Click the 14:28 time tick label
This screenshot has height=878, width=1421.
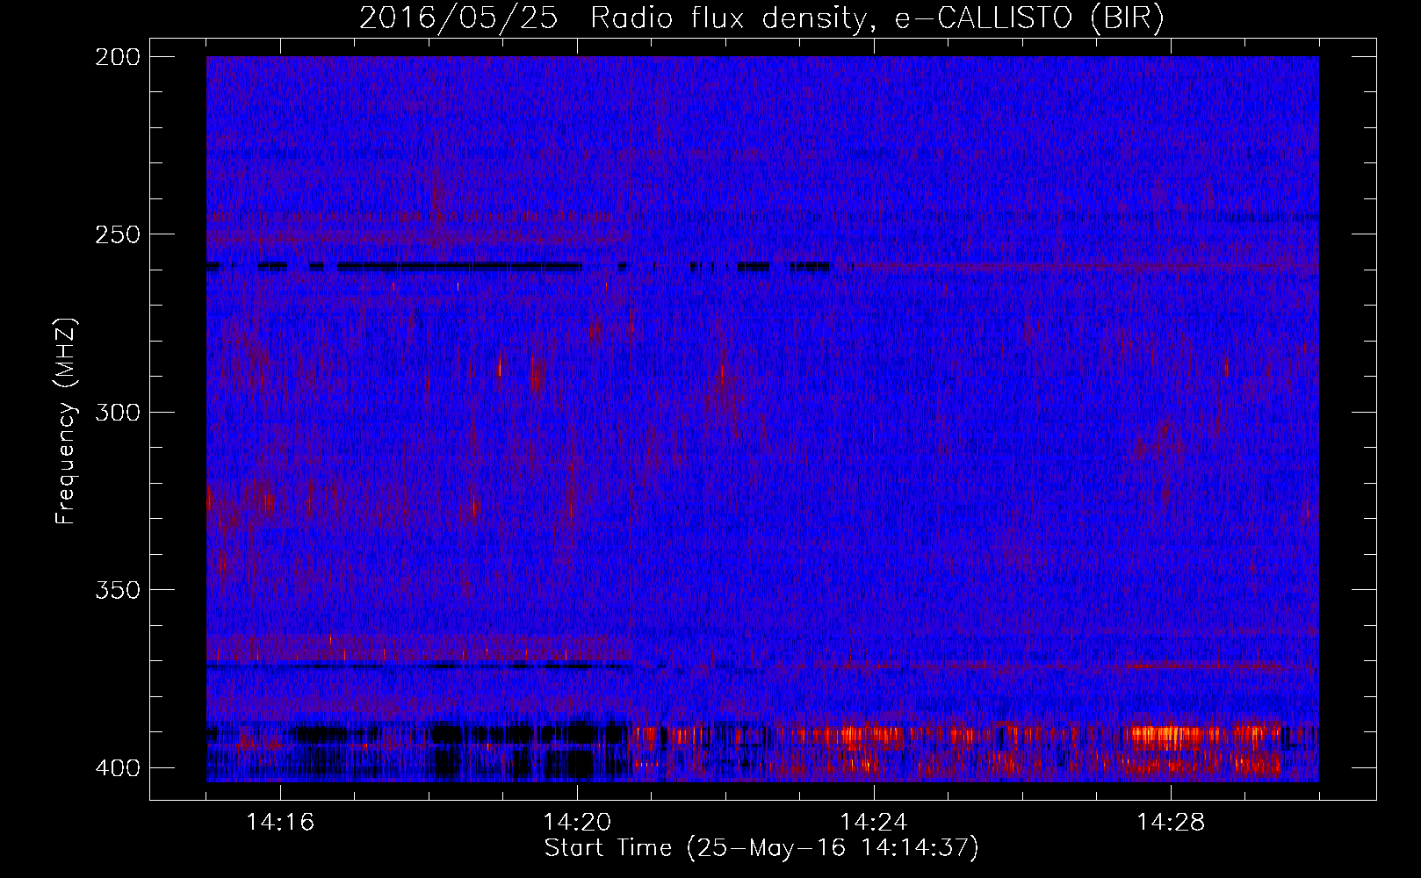[1171, 823]
